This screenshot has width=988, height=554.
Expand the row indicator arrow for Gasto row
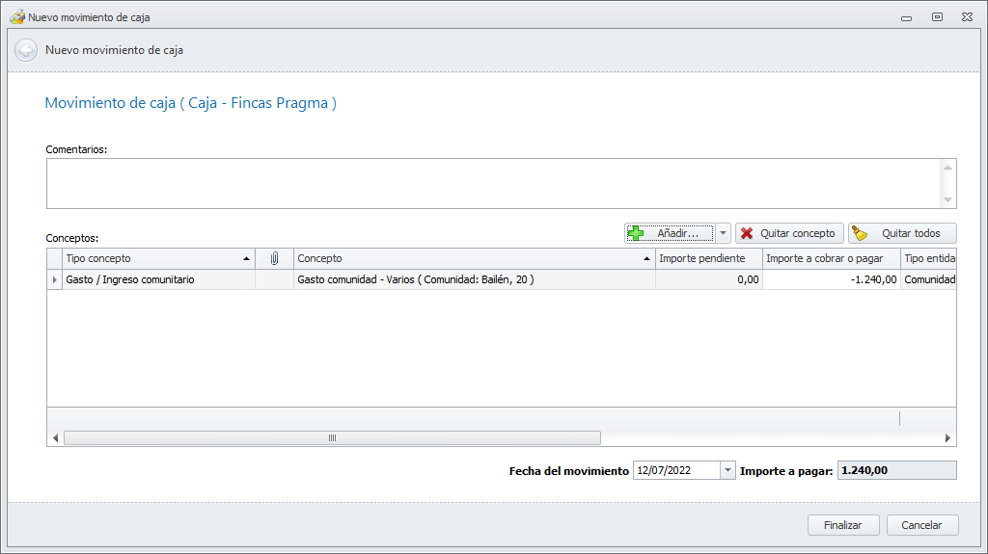(54, 279)
